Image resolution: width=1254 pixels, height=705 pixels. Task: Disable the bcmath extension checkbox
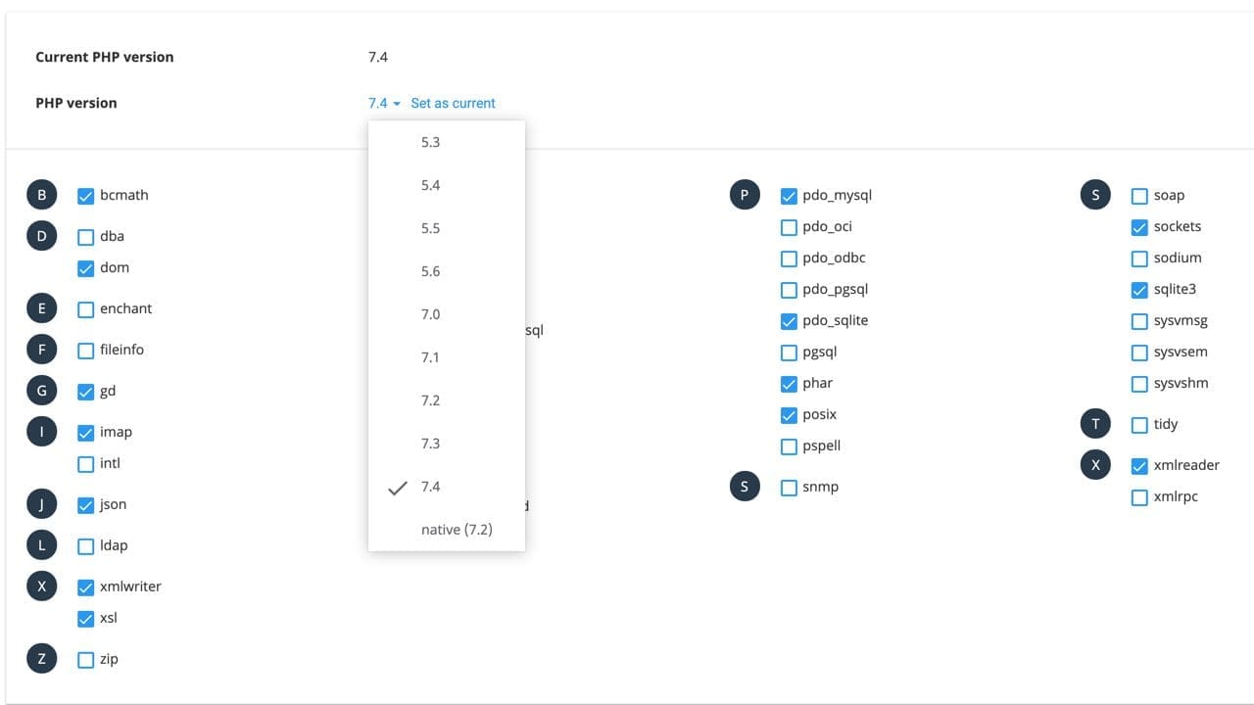click(x=86, y=196)
